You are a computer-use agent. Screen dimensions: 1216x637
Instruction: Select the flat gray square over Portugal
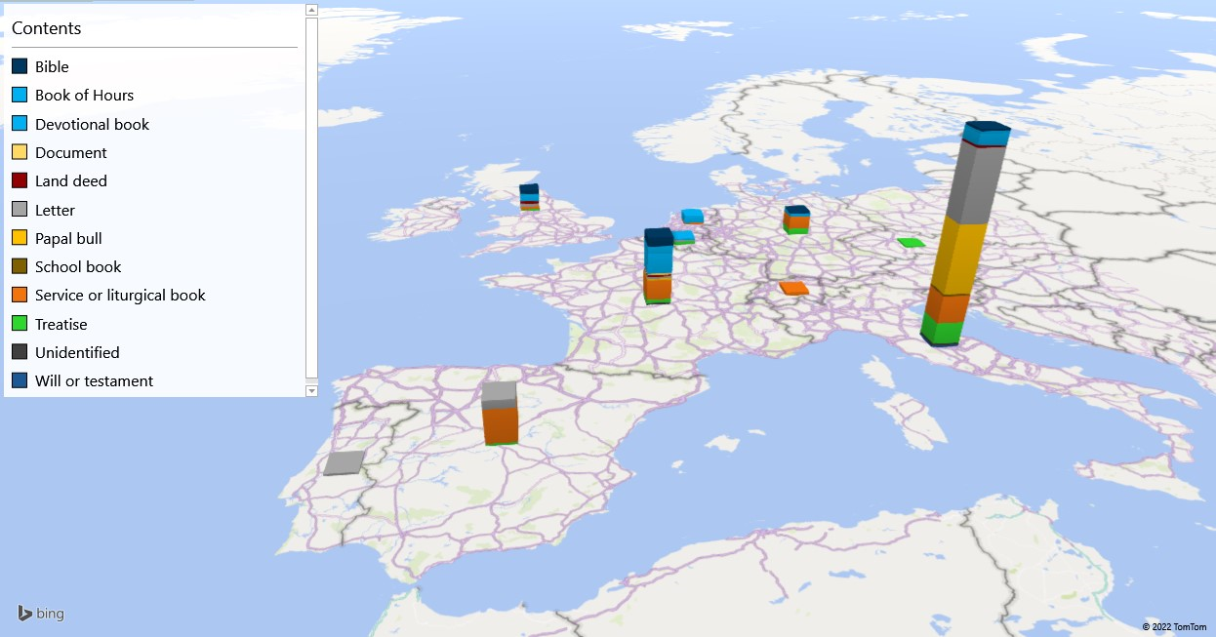[344, 463]
